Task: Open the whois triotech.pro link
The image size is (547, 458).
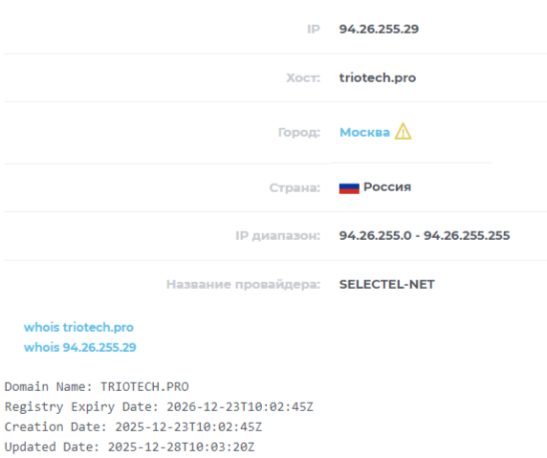Action: pyautogui.click(x=78, y=327)
